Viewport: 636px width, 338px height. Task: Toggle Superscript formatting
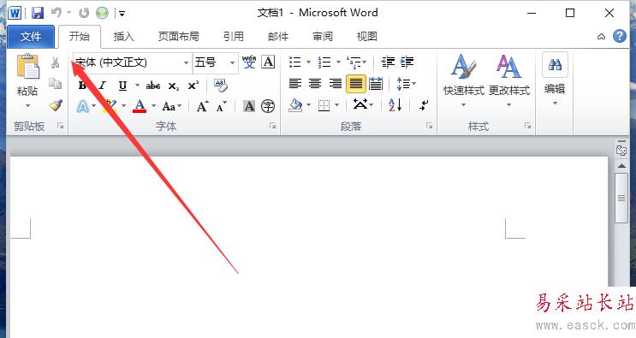[193, 86]
